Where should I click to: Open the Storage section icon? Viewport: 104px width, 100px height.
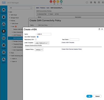point(4,45)
